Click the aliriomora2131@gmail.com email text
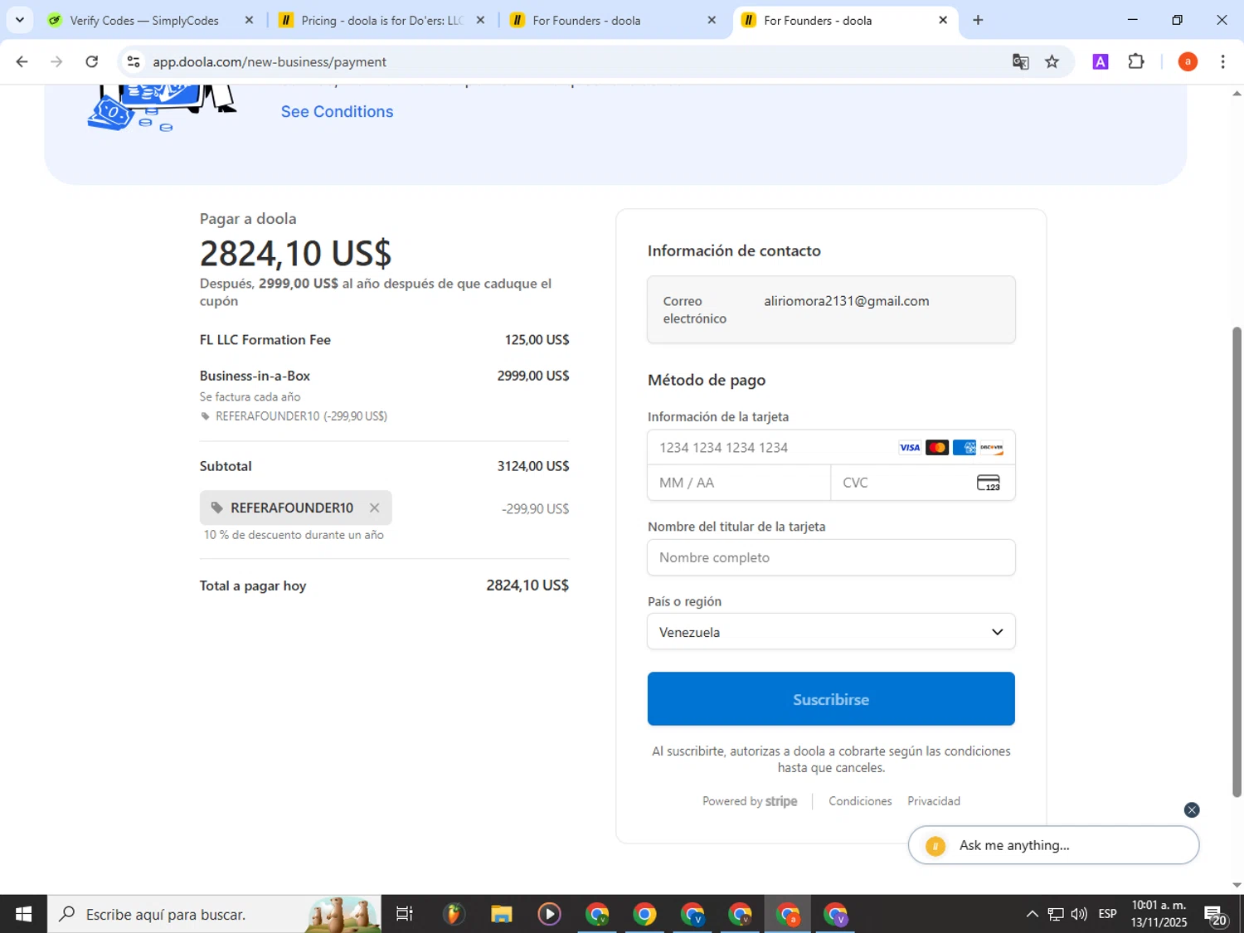This screenshot has height=933, width=1244. [x=847, y=301]
